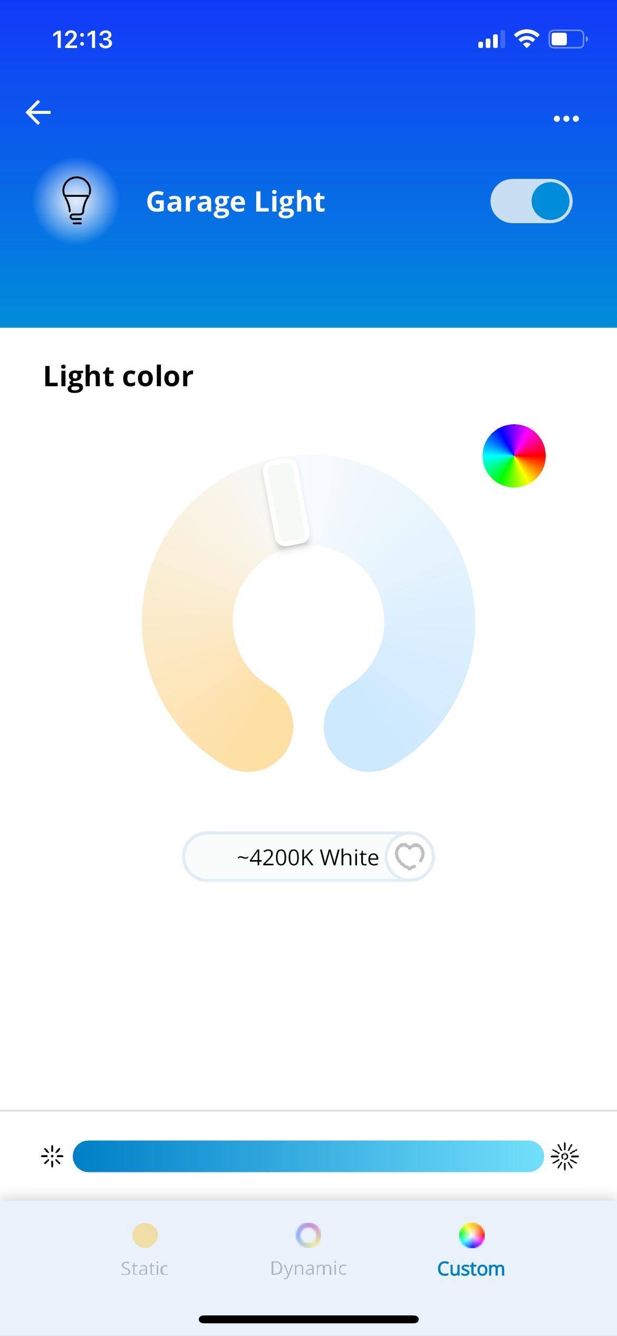617x1336 pixels.
Task: Favorite the 4200K White color with heart
Action: 409,856
